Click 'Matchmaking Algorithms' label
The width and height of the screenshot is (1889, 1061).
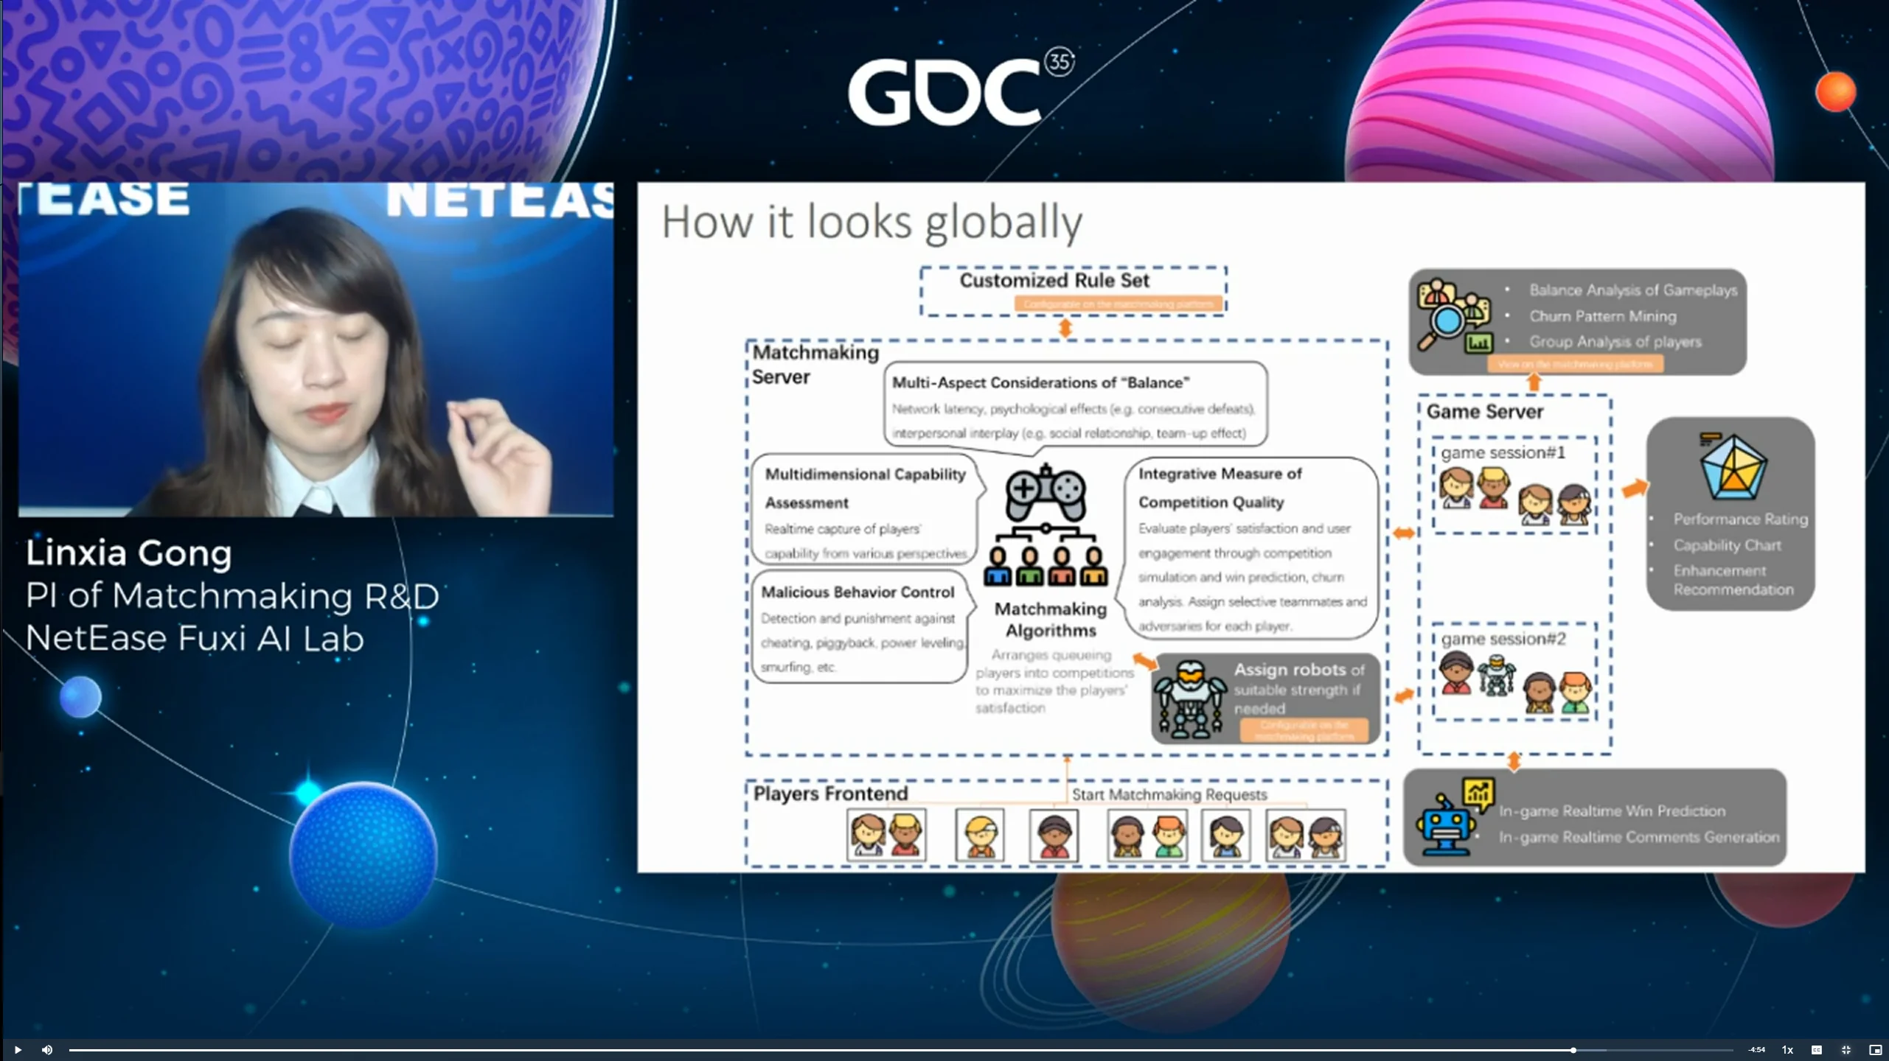coord(1051,620)
